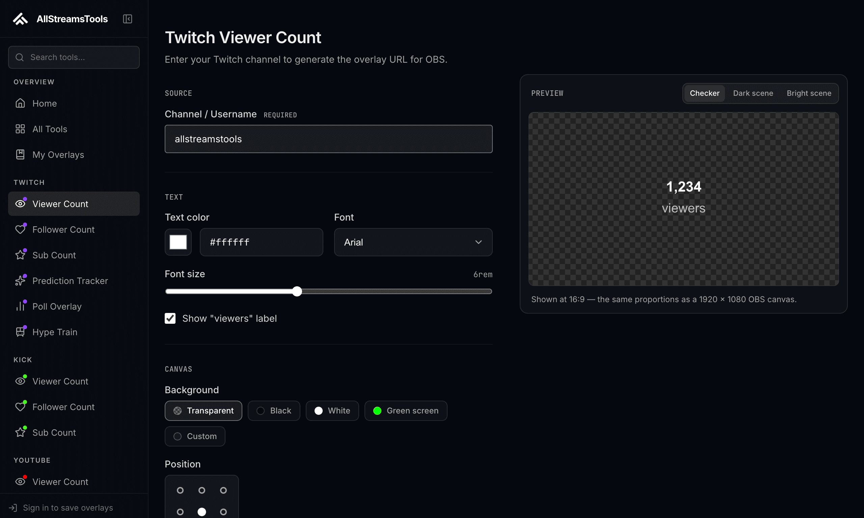
Task: Focus the Search tools field
Action: click(74, 57)
